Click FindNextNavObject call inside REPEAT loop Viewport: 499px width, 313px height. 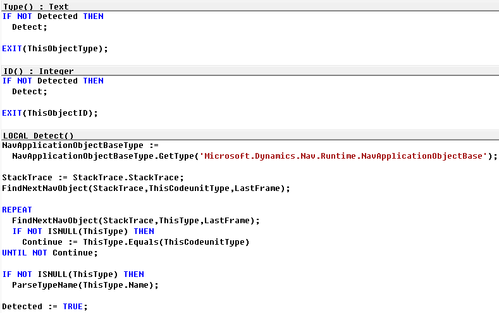(136, 221)
